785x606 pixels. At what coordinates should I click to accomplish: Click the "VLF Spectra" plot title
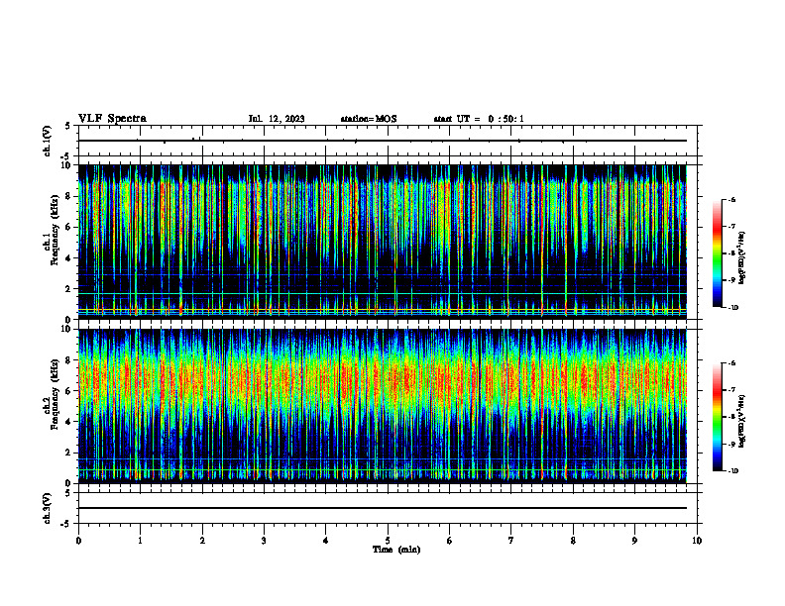112,119
